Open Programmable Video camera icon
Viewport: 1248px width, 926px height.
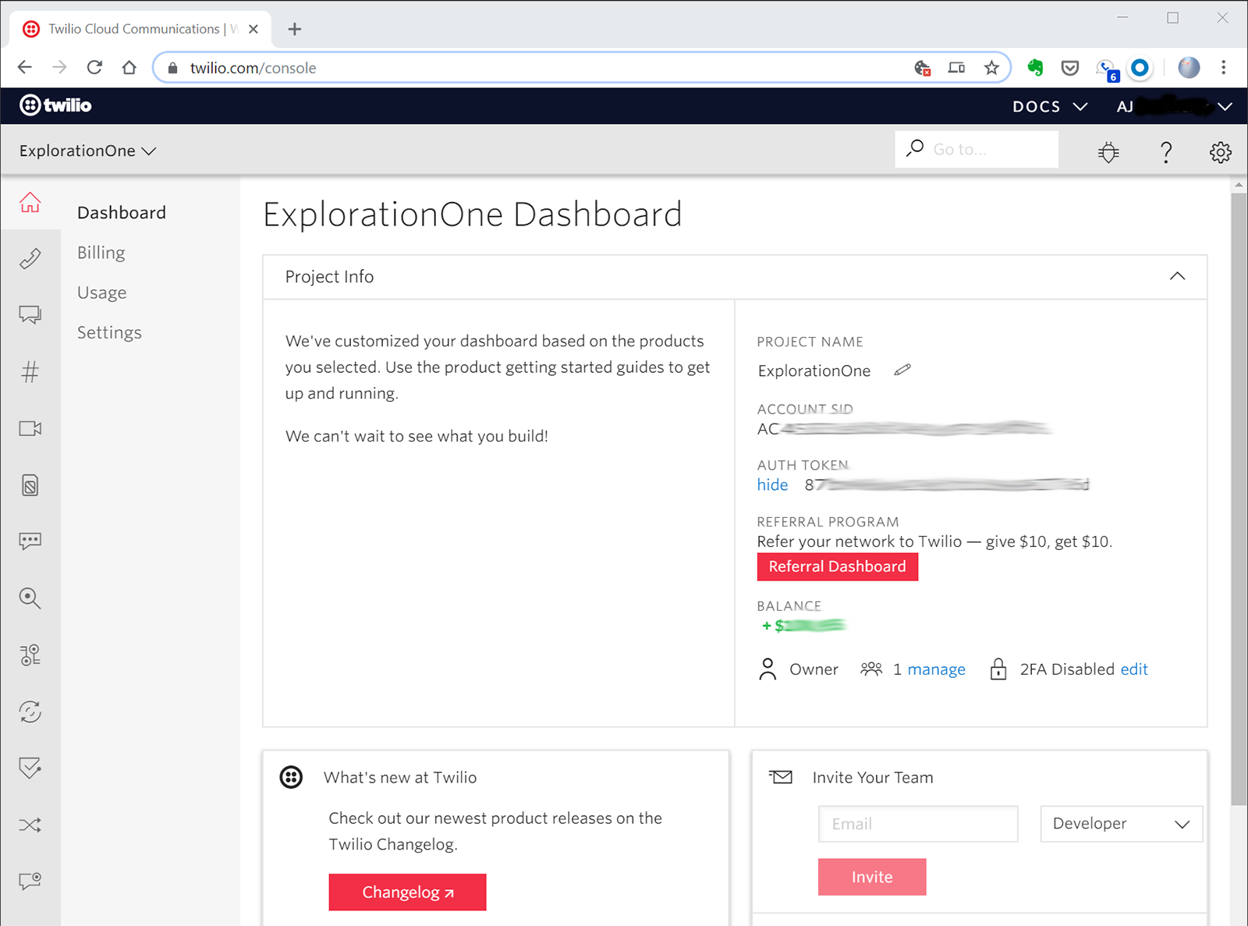pyautogui.click(x=30, y=428)
